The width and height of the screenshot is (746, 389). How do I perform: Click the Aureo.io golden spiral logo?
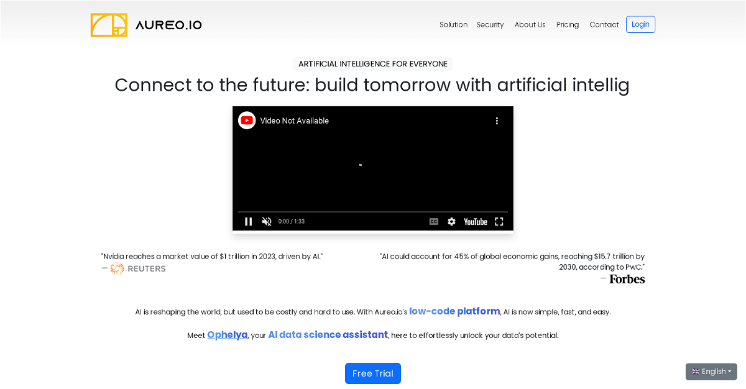point(109,25)
